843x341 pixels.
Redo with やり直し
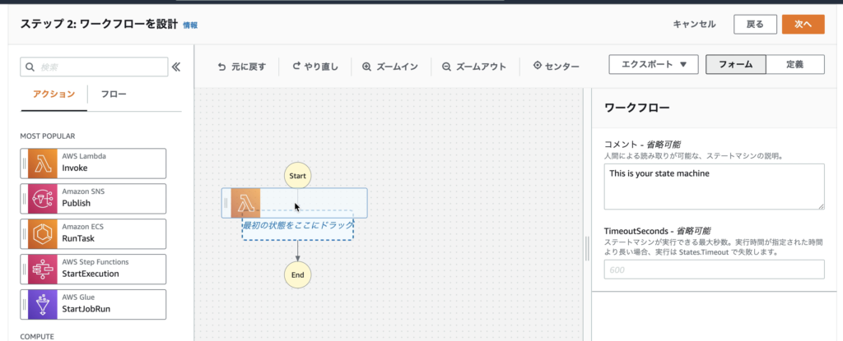[x=315, y=67]
